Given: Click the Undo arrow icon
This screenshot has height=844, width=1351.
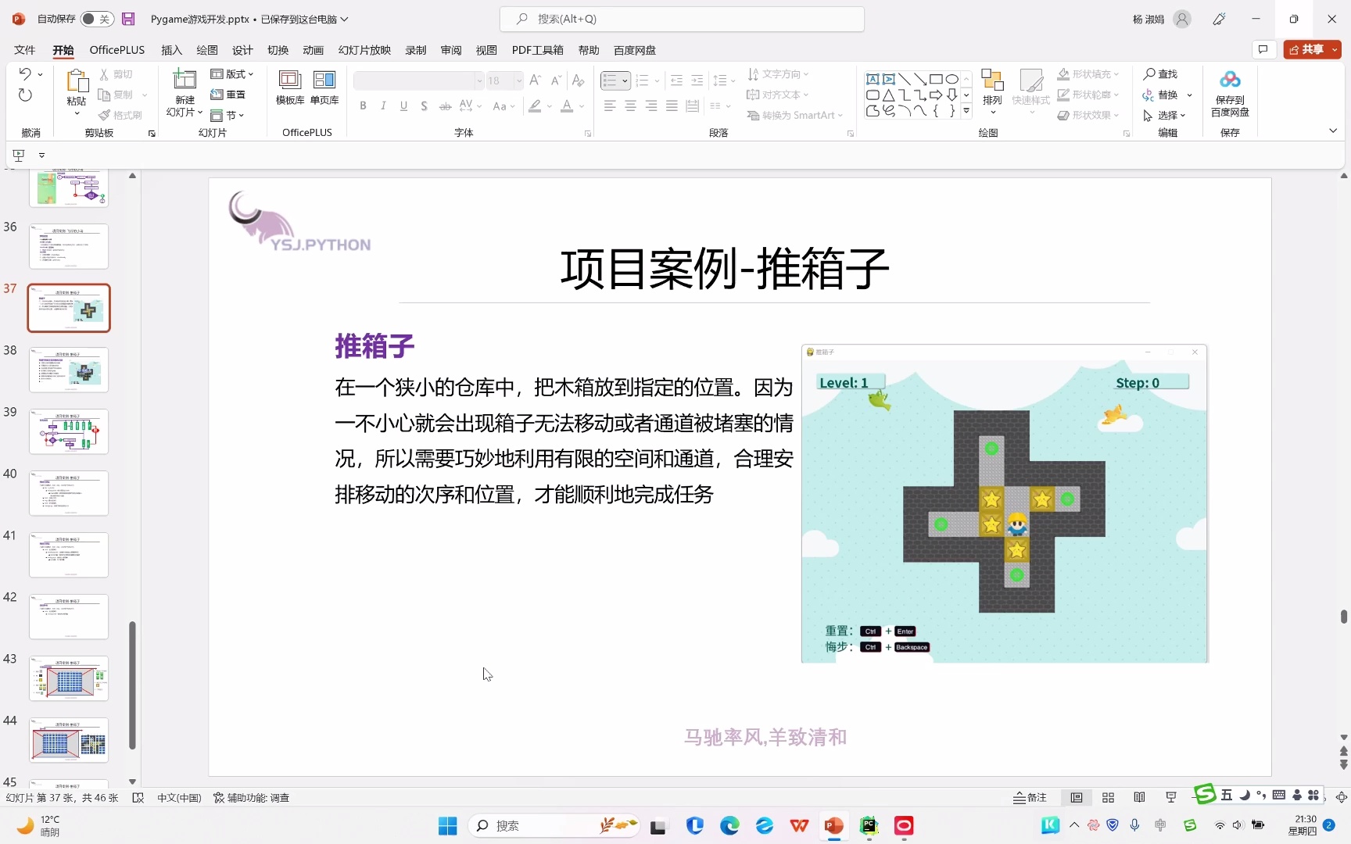Looking at the screenshot, I should click(25, 73).
